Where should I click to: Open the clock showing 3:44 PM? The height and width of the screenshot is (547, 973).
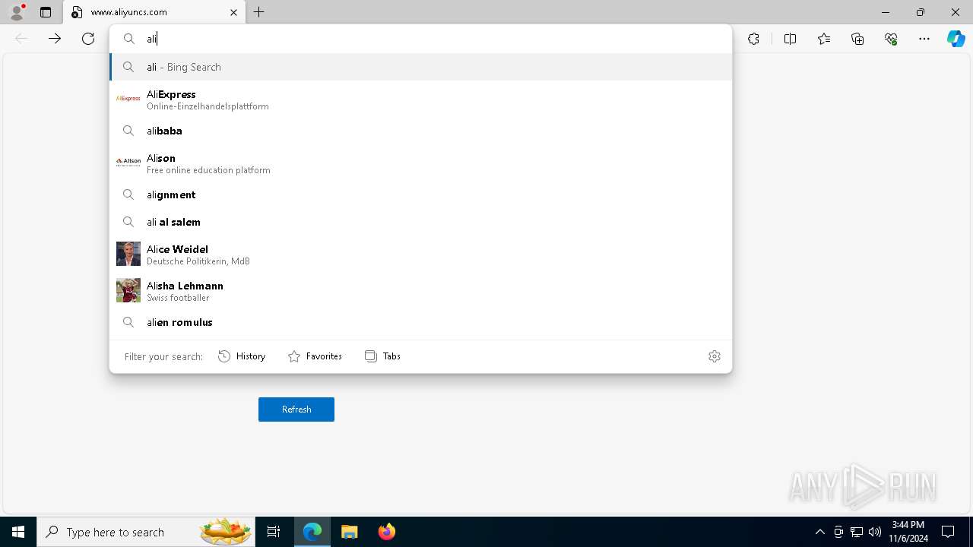(908, 532)
